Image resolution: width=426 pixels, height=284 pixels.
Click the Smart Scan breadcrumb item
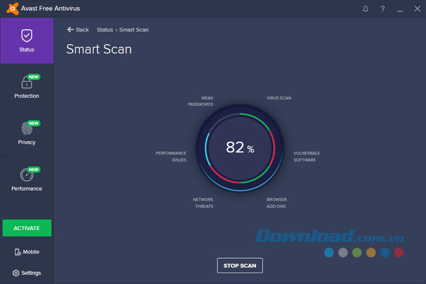click(x=134, y=30)
